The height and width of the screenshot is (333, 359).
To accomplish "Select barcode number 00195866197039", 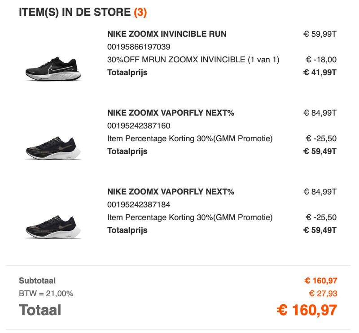I will click(139, 47).
